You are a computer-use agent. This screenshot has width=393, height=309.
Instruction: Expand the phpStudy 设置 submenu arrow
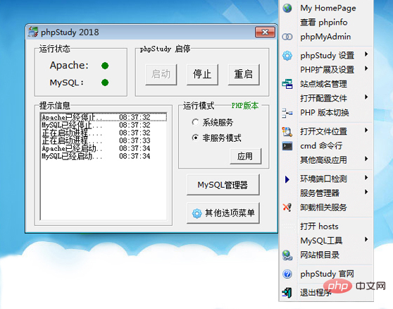(x=366, y=54)
